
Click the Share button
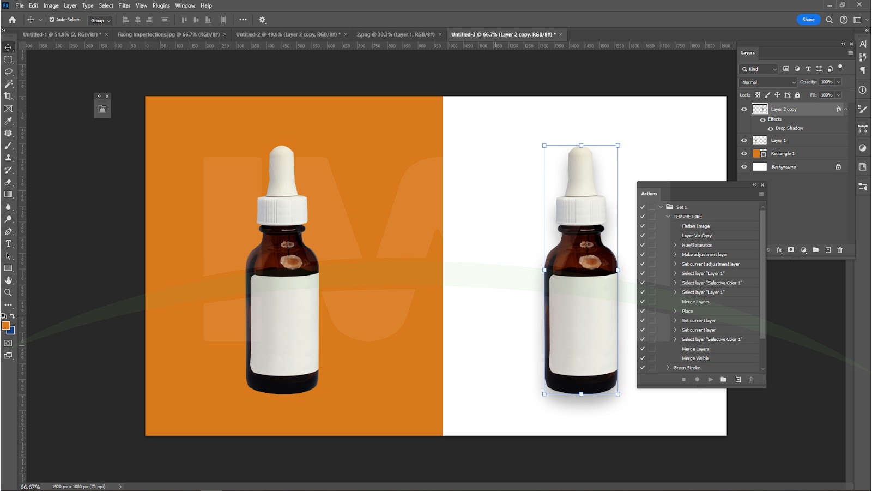click(x=808, y=20)
